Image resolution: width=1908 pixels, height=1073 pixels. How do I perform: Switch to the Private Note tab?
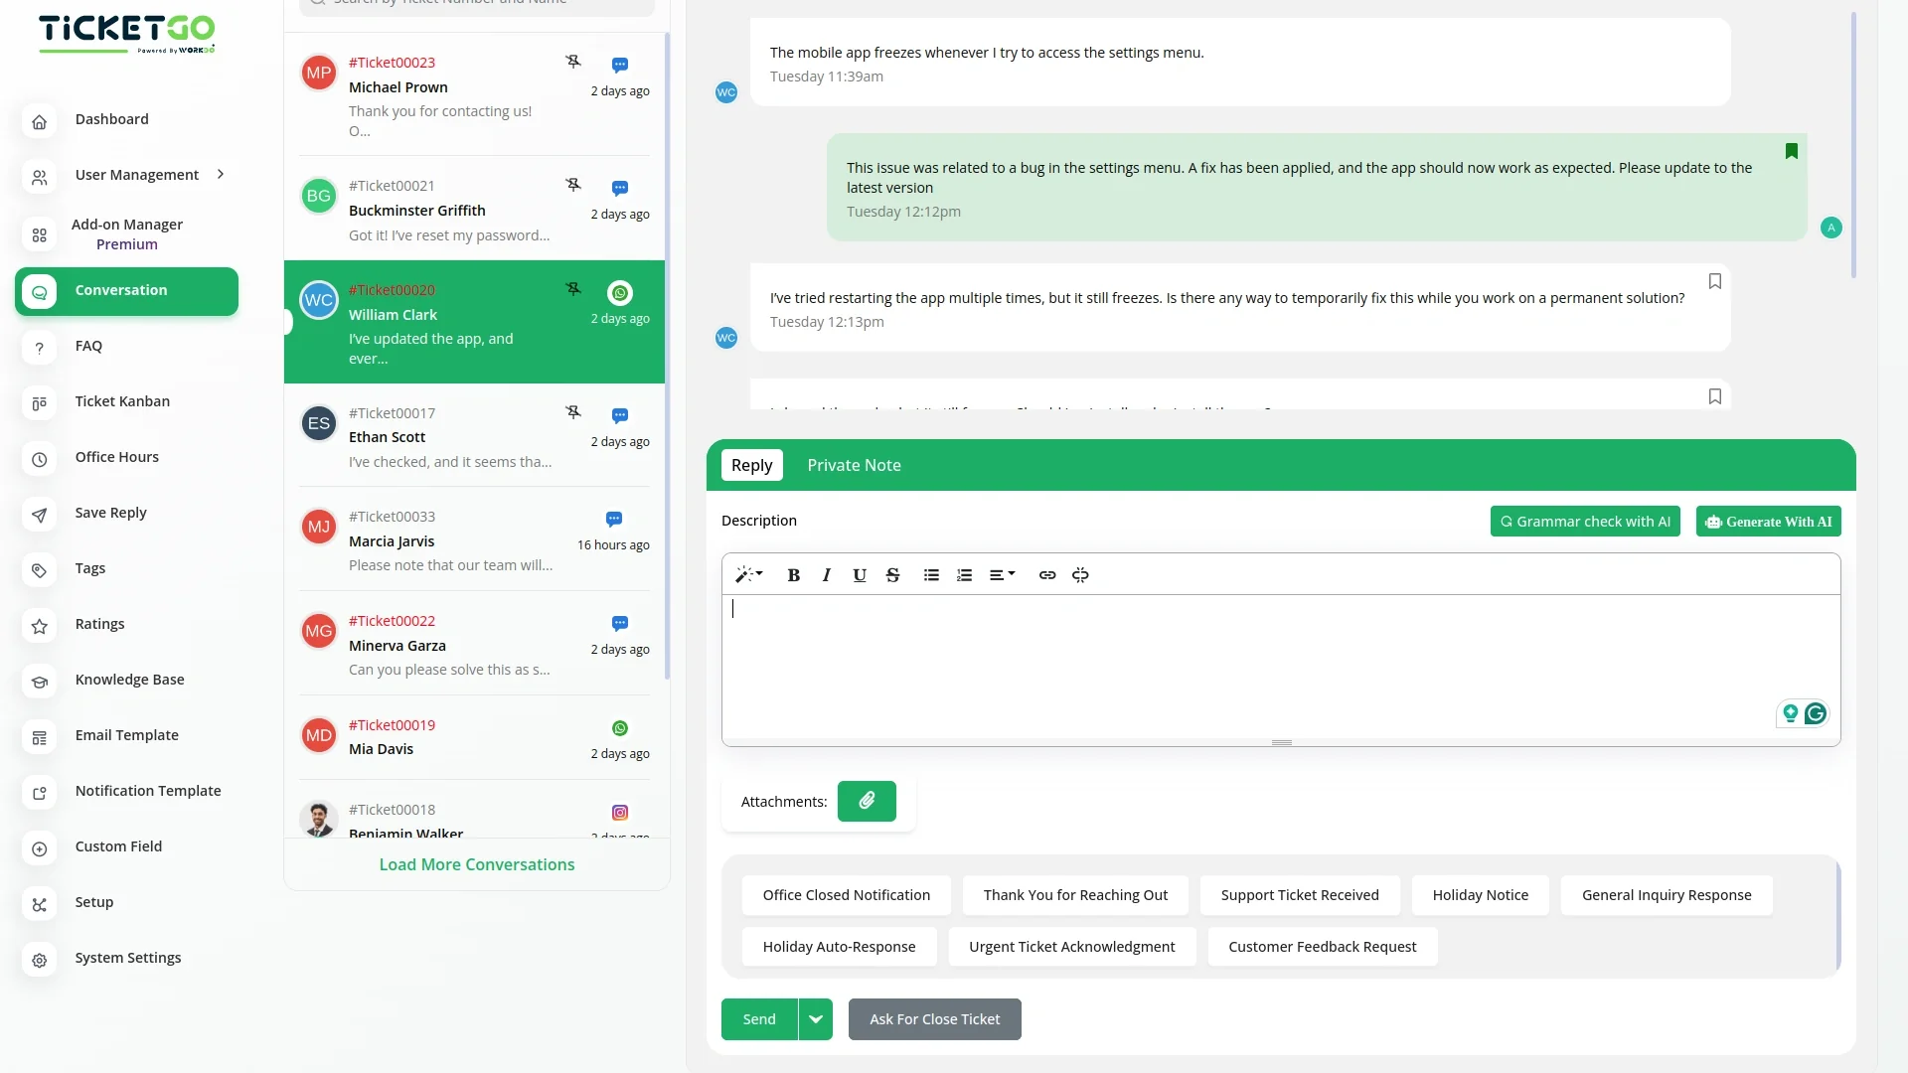point(854,465)
